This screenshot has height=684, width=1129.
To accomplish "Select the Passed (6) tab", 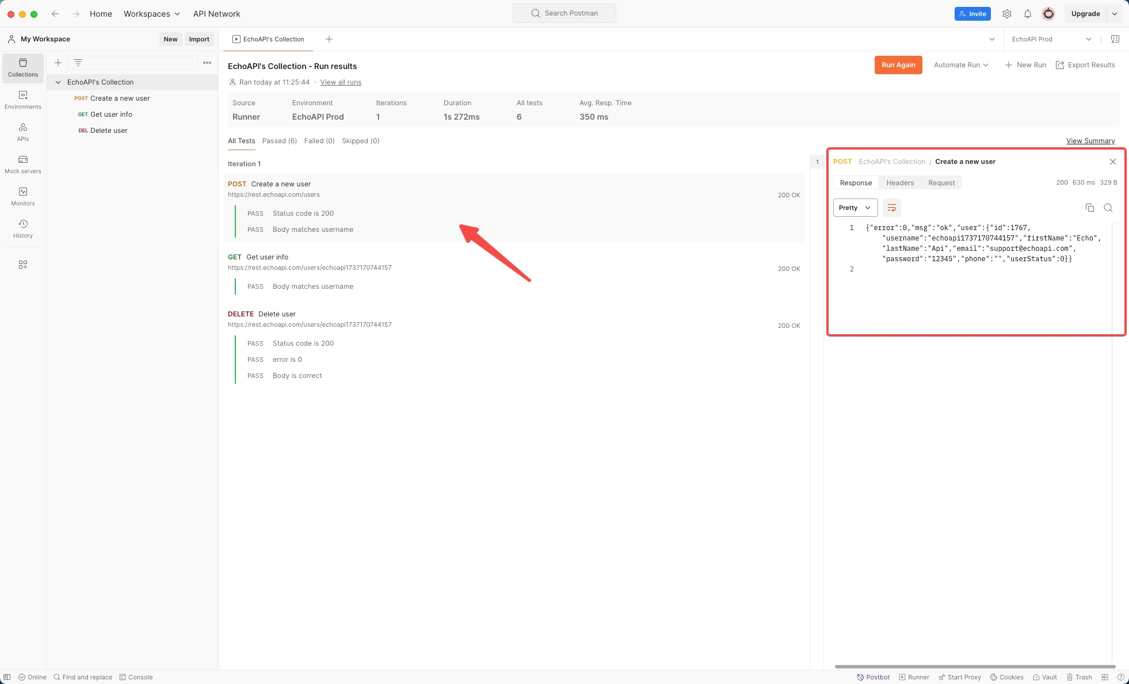I will pyautogui.click(x=280, y=141).
